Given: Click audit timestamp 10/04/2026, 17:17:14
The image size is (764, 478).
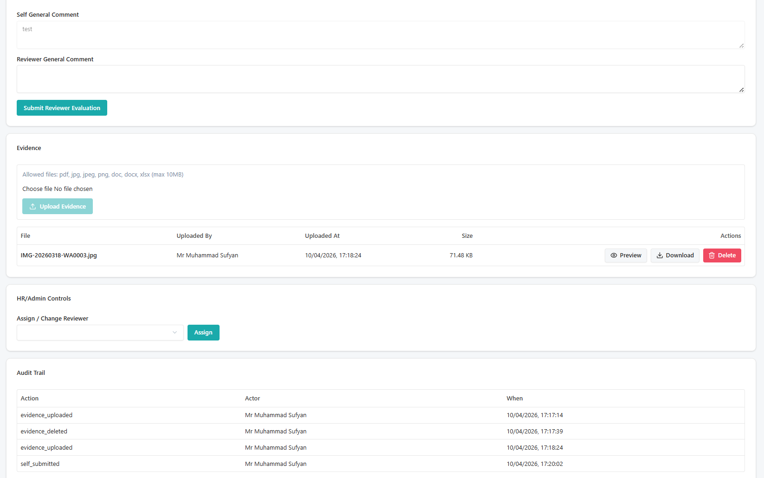Looking at the screenshot, I should tap(535, 415).
